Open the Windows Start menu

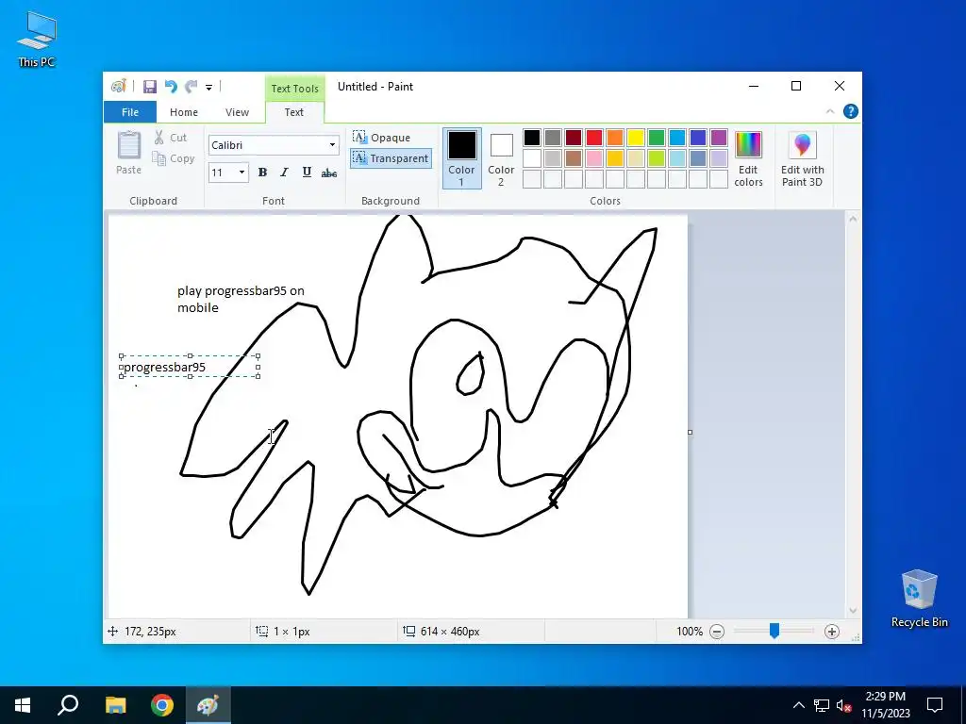point(23,705)
